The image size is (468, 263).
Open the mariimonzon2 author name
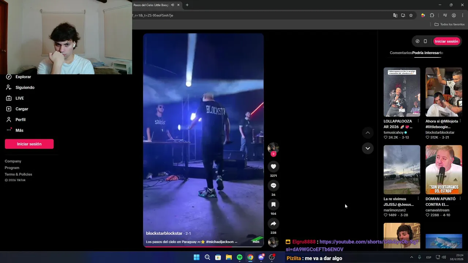pyautogui.click(x=395, y=210)
